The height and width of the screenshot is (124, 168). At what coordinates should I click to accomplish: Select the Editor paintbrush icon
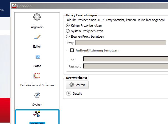[38, 37]
